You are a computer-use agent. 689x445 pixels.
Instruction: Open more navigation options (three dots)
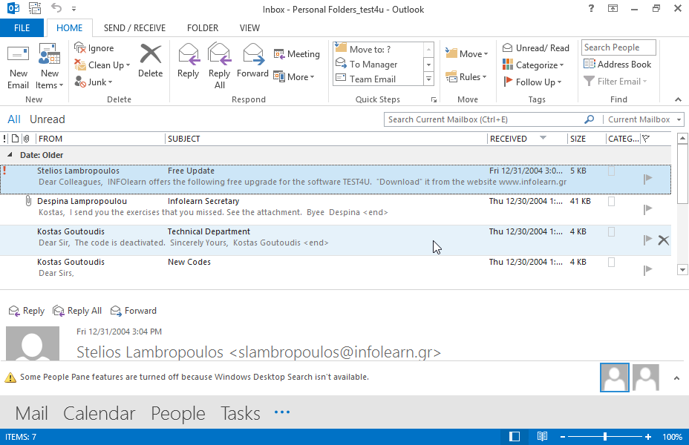tap(281, 412)
